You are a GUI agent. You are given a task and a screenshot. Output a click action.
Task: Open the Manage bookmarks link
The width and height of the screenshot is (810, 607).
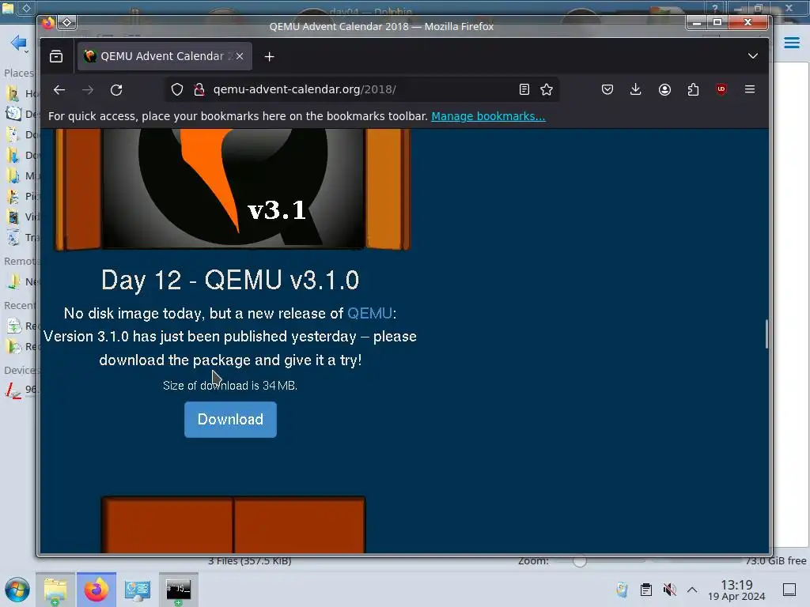pos(488,116)
